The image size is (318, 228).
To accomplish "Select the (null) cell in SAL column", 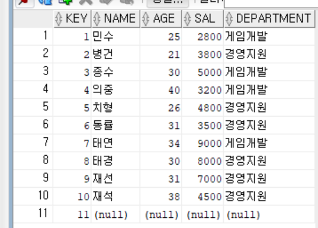I will click(203, 214).
